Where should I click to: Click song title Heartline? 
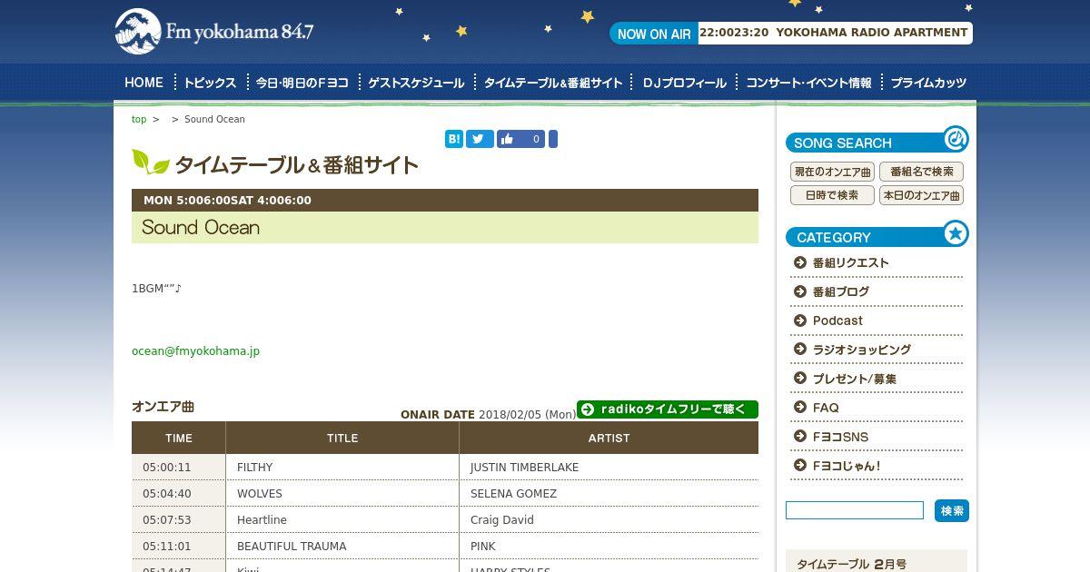point(262,520)
